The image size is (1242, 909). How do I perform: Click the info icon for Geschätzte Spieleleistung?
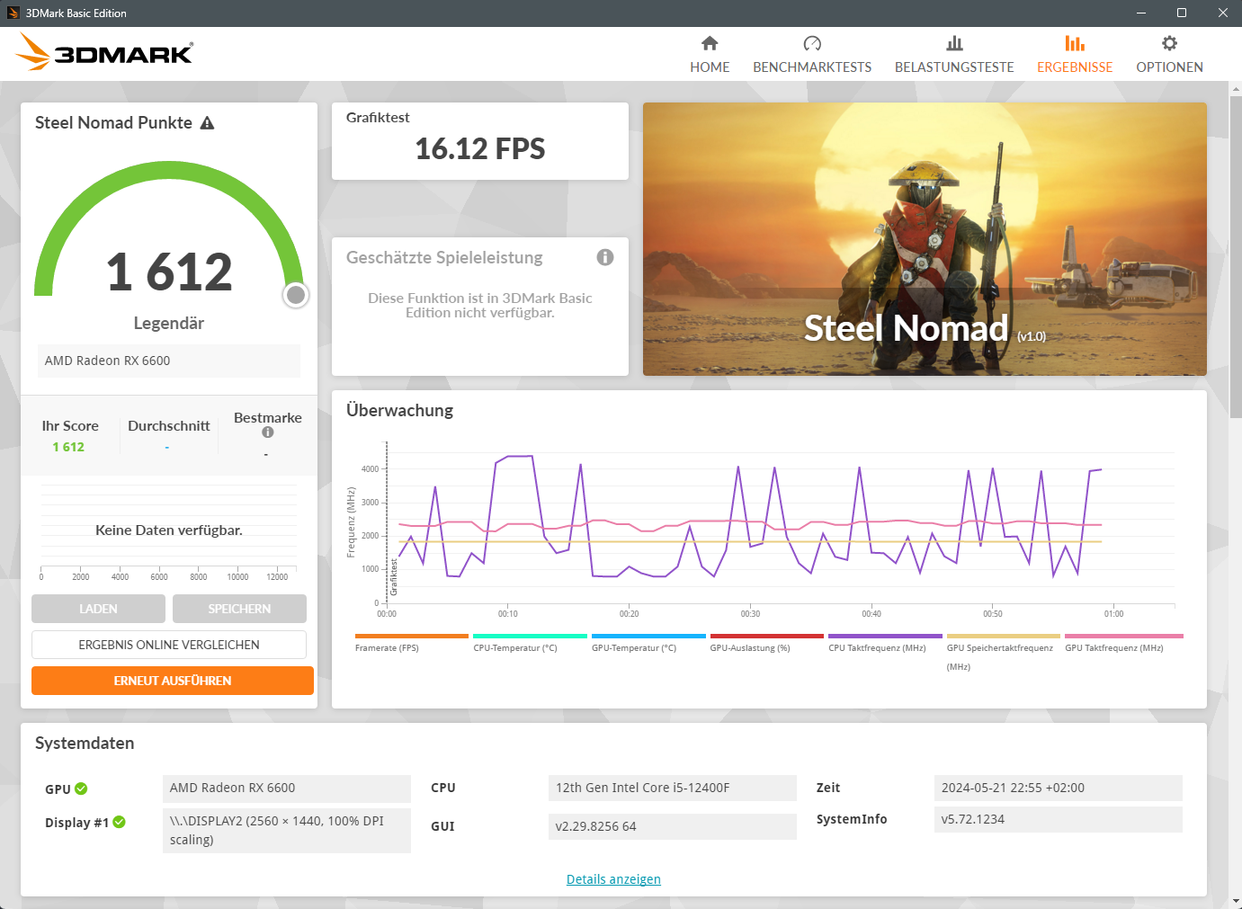click(x=605, y=257)
